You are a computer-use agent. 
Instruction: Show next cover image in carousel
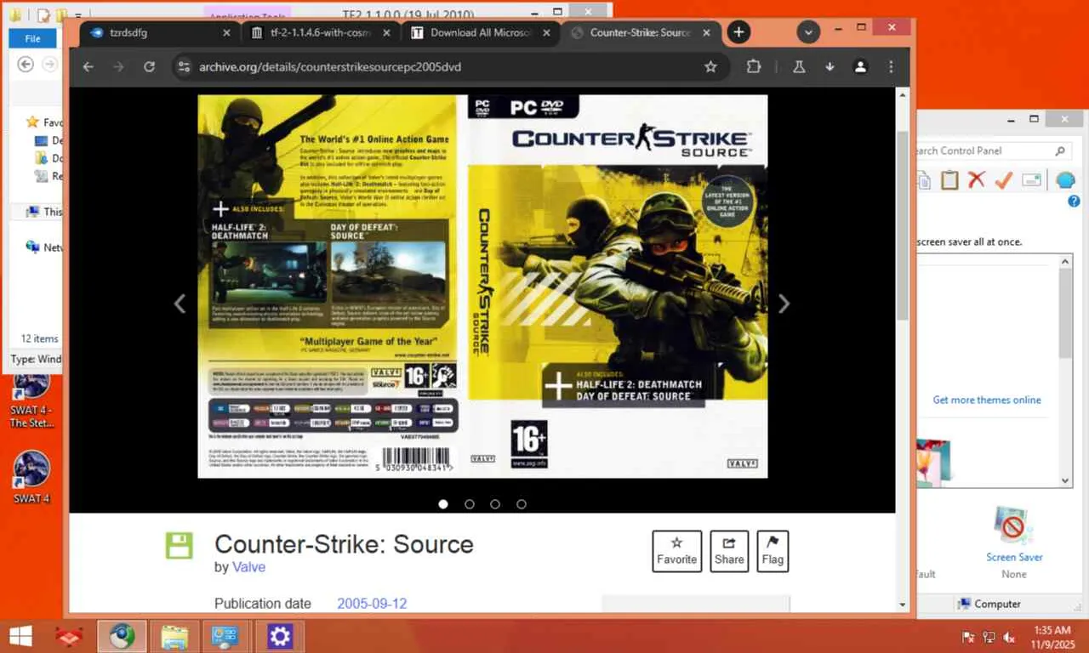click(784, 304)
